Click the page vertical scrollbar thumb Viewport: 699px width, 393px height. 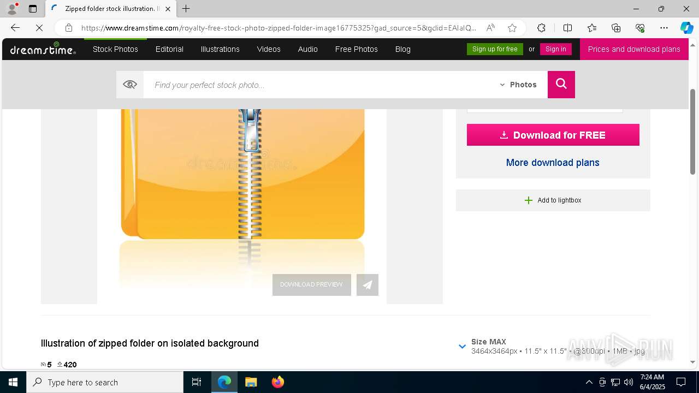(x=693, y=132)
